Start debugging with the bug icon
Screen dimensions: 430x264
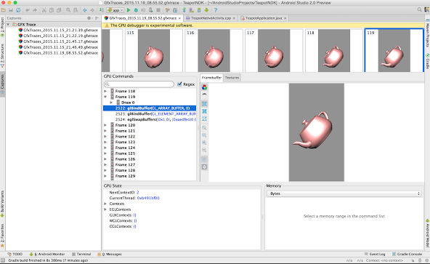coord(136,10)
